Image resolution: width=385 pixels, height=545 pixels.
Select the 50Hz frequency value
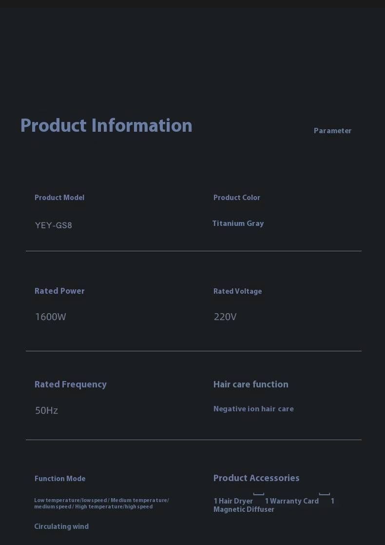[47, 411]
